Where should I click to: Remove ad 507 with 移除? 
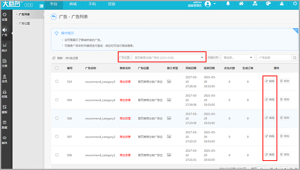click(284, 136)
